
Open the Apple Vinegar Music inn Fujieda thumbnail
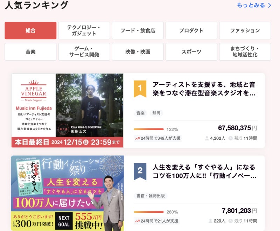(x=67, y=111)
